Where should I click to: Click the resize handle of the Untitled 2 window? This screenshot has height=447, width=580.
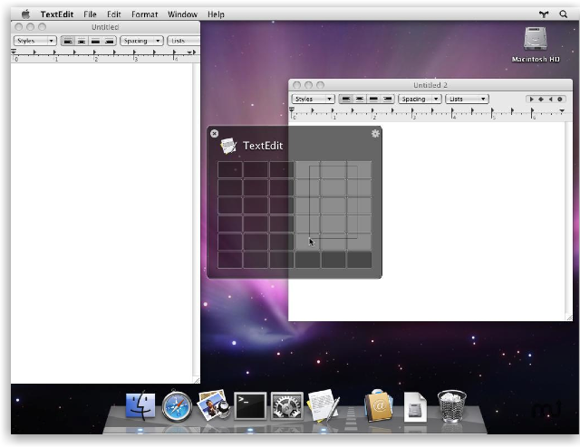click(569, 318)
